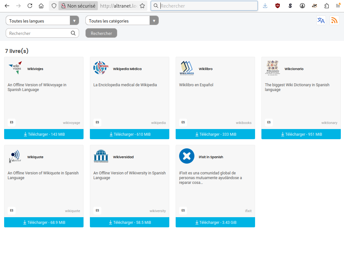344x253 pixels.
Task: Click the translation languages icon
Action: click(x=321, y=20)
